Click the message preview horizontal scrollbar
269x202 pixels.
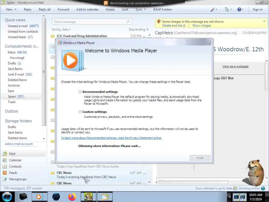point(193,183)
